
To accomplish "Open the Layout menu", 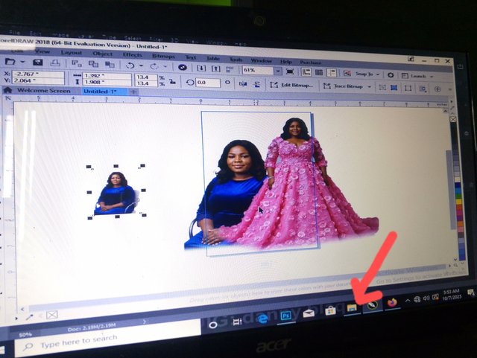I will pyautogui.click(x=72, y=53).
